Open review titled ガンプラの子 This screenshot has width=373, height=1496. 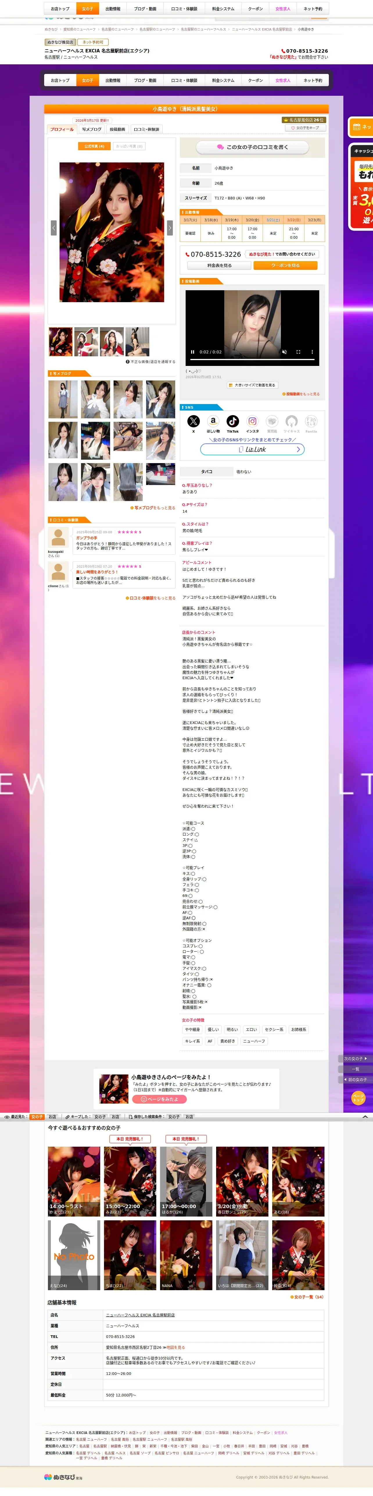87,538
